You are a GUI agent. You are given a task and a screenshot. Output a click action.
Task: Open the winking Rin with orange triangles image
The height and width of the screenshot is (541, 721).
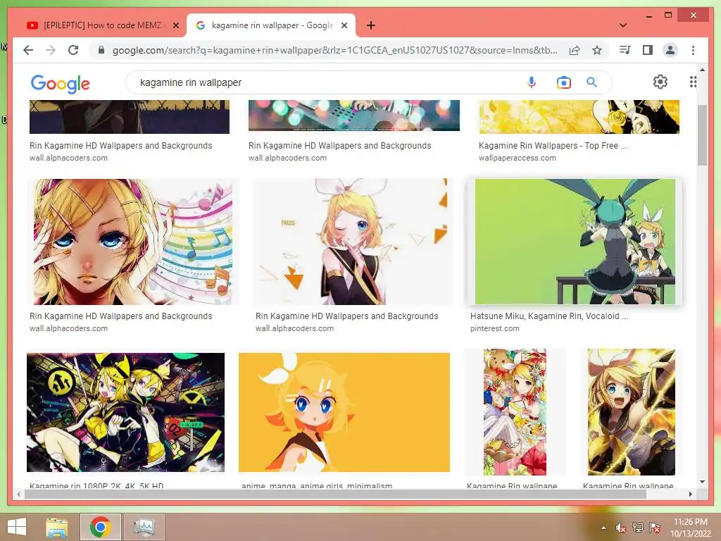point(353,242)
